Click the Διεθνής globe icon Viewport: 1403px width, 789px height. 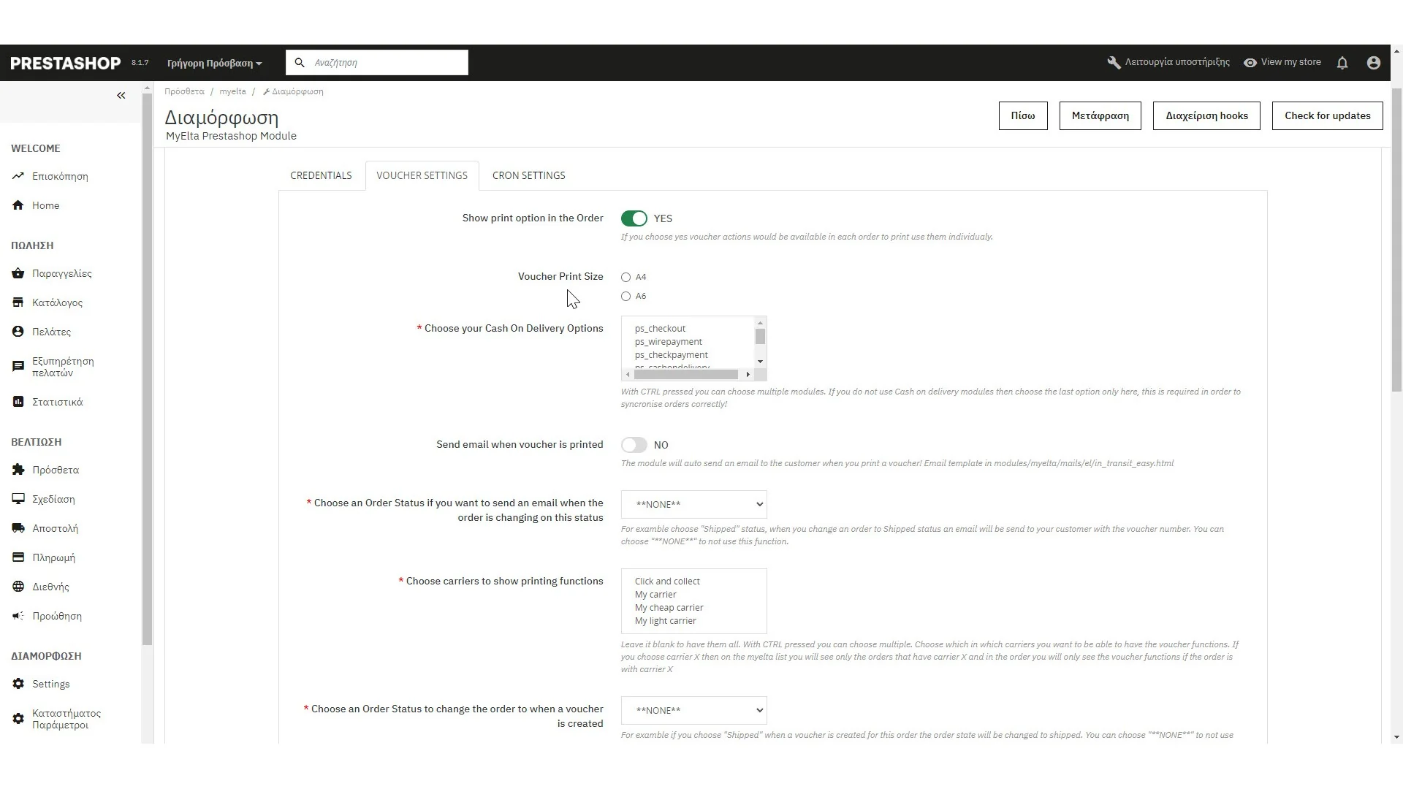pyautogui.click(x=18, y=587)
